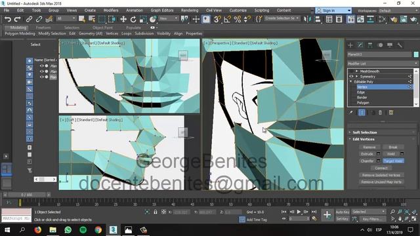Open the Layer Explorer icon
This screenshot has width=420, height=236.
tap(339, 19)
